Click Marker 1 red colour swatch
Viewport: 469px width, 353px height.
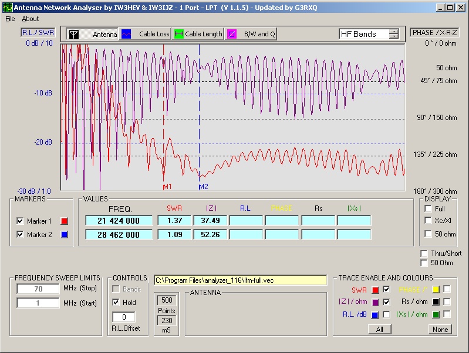coord(65,221)
